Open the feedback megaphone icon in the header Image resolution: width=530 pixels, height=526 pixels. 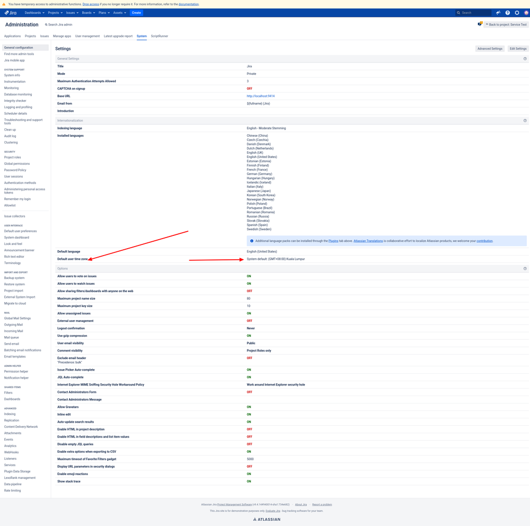click(498, 13)
